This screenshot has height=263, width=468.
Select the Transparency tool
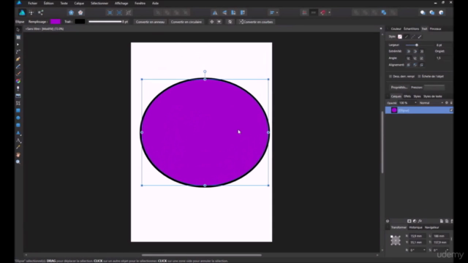[18, 88]
